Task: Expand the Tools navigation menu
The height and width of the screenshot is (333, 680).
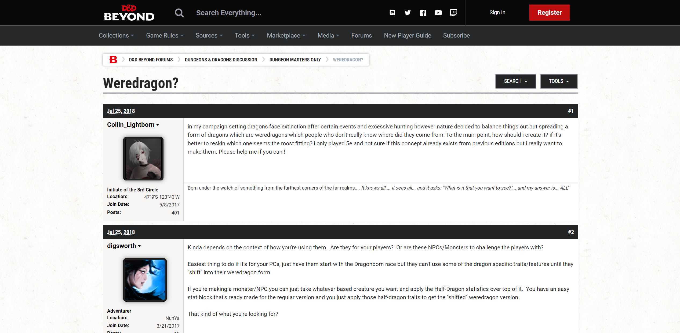Action: (x=245, y=35)
